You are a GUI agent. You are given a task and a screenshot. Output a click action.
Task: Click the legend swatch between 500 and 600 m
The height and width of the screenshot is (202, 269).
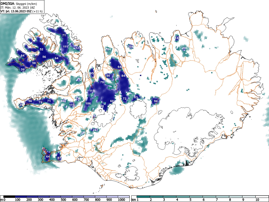point(66,197)
